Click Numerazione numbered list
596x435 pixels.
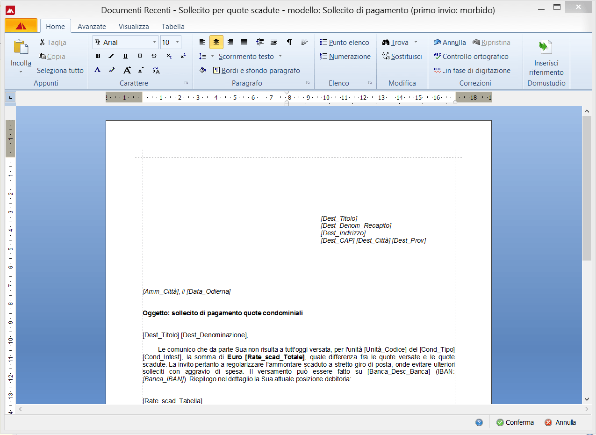[345, 57]
